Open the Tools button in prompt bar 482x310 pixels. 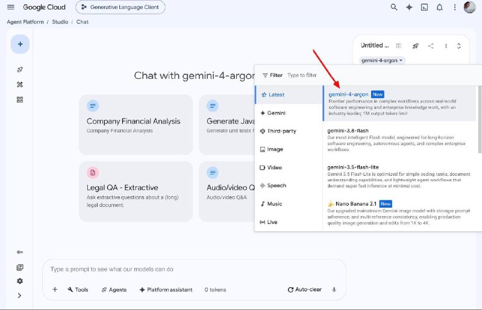[x=78, y=290]
